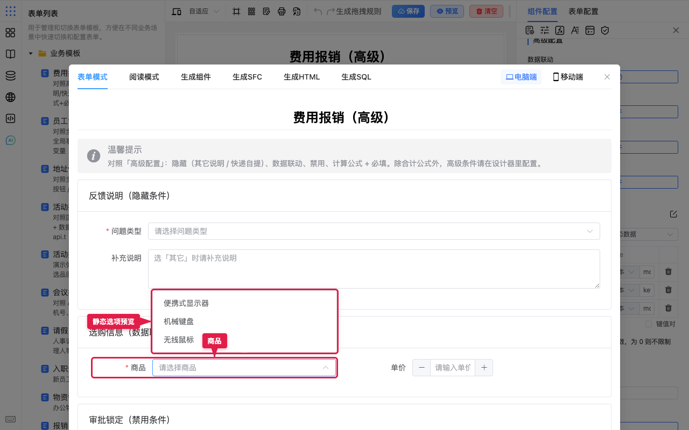689x430 pixels.
Task: Click the 预览 preview button
Action: click(x=447, y=11)
